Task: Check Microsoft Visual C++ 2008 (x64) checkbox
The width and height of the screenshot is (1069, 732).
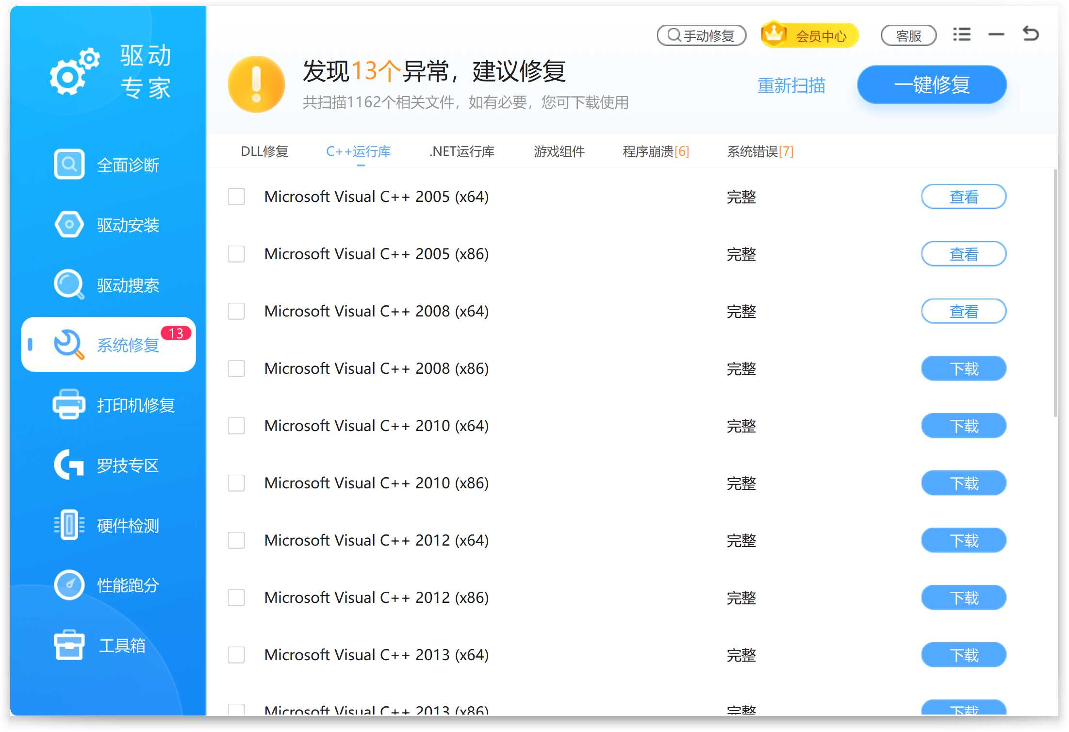Action: (x=236, y=311)
